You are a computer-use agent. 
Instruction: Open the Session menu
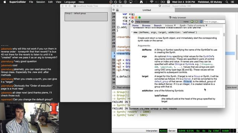click(41, 2)
